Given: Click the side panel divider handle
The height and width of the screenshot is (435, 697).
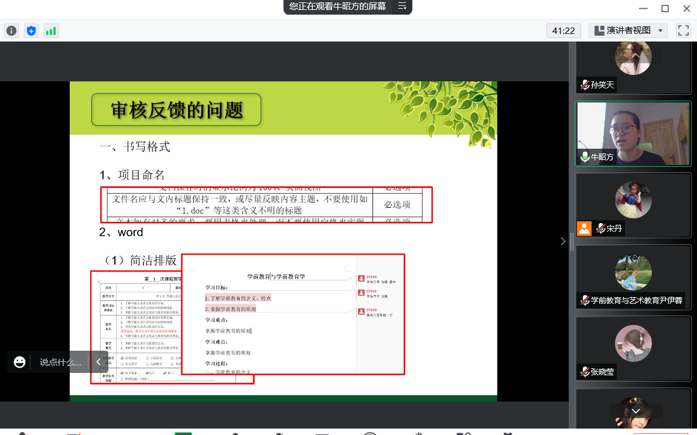Looking at the screenshot, I should [572, 241].
